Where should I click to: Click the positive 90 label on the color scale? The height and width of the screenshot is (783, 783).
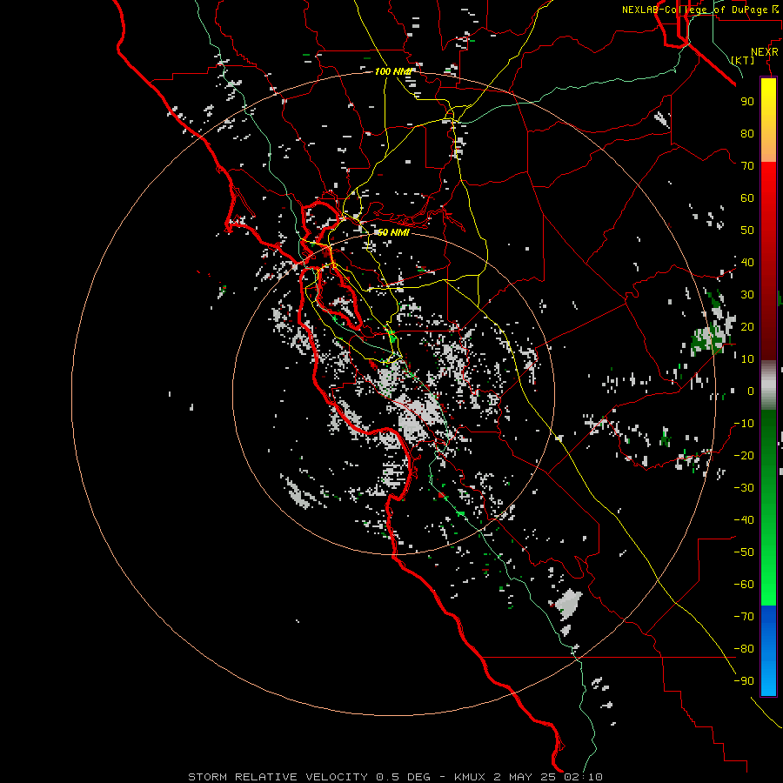click(x=747, y=102)
